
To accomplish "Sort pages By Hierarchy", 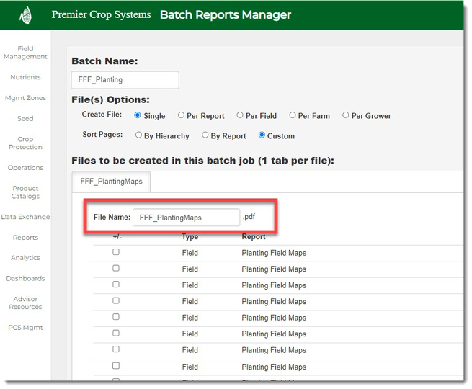I will [138, 135].
